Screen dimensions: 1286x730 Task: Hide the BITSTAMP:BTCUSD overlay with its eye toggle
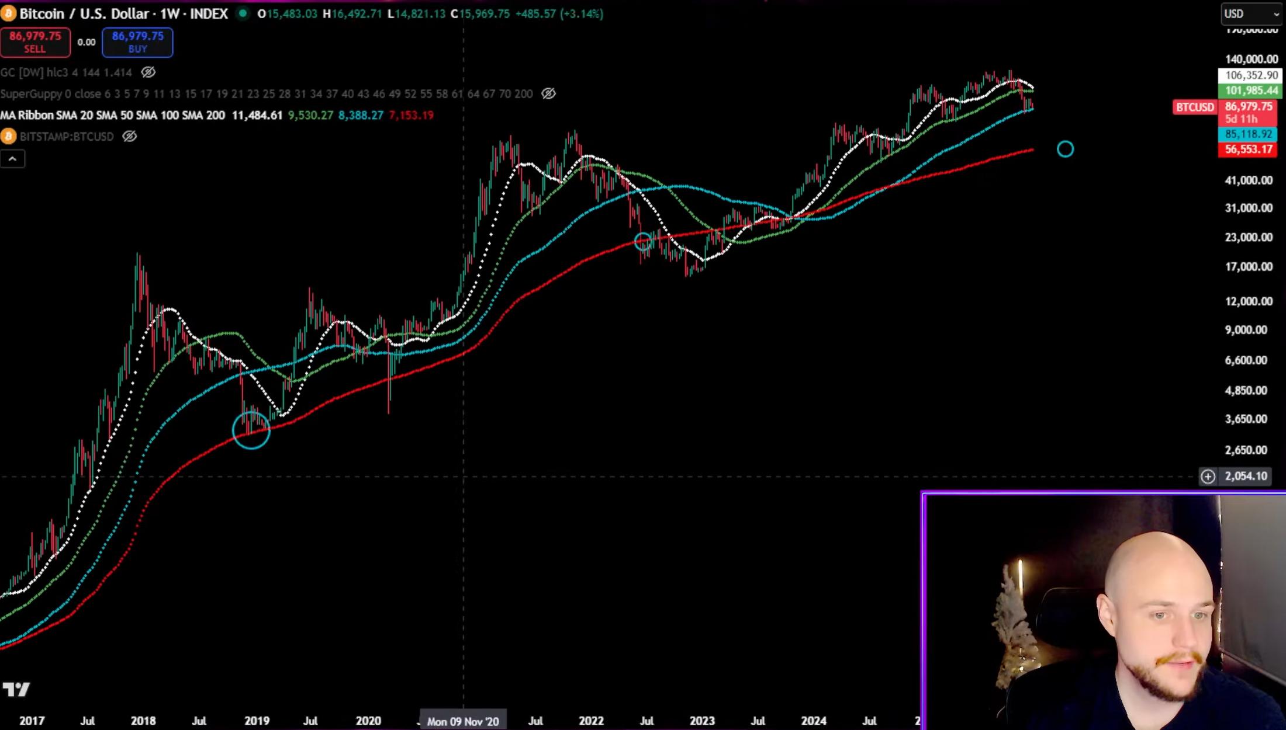pos(129,137)
